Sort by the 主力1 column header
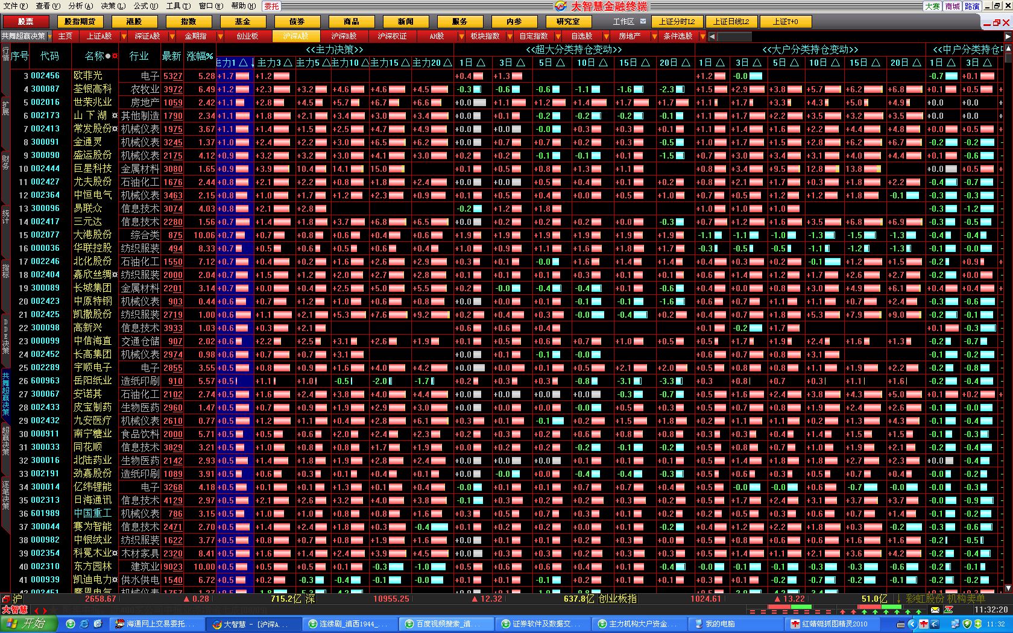 [x=234, y=63]
